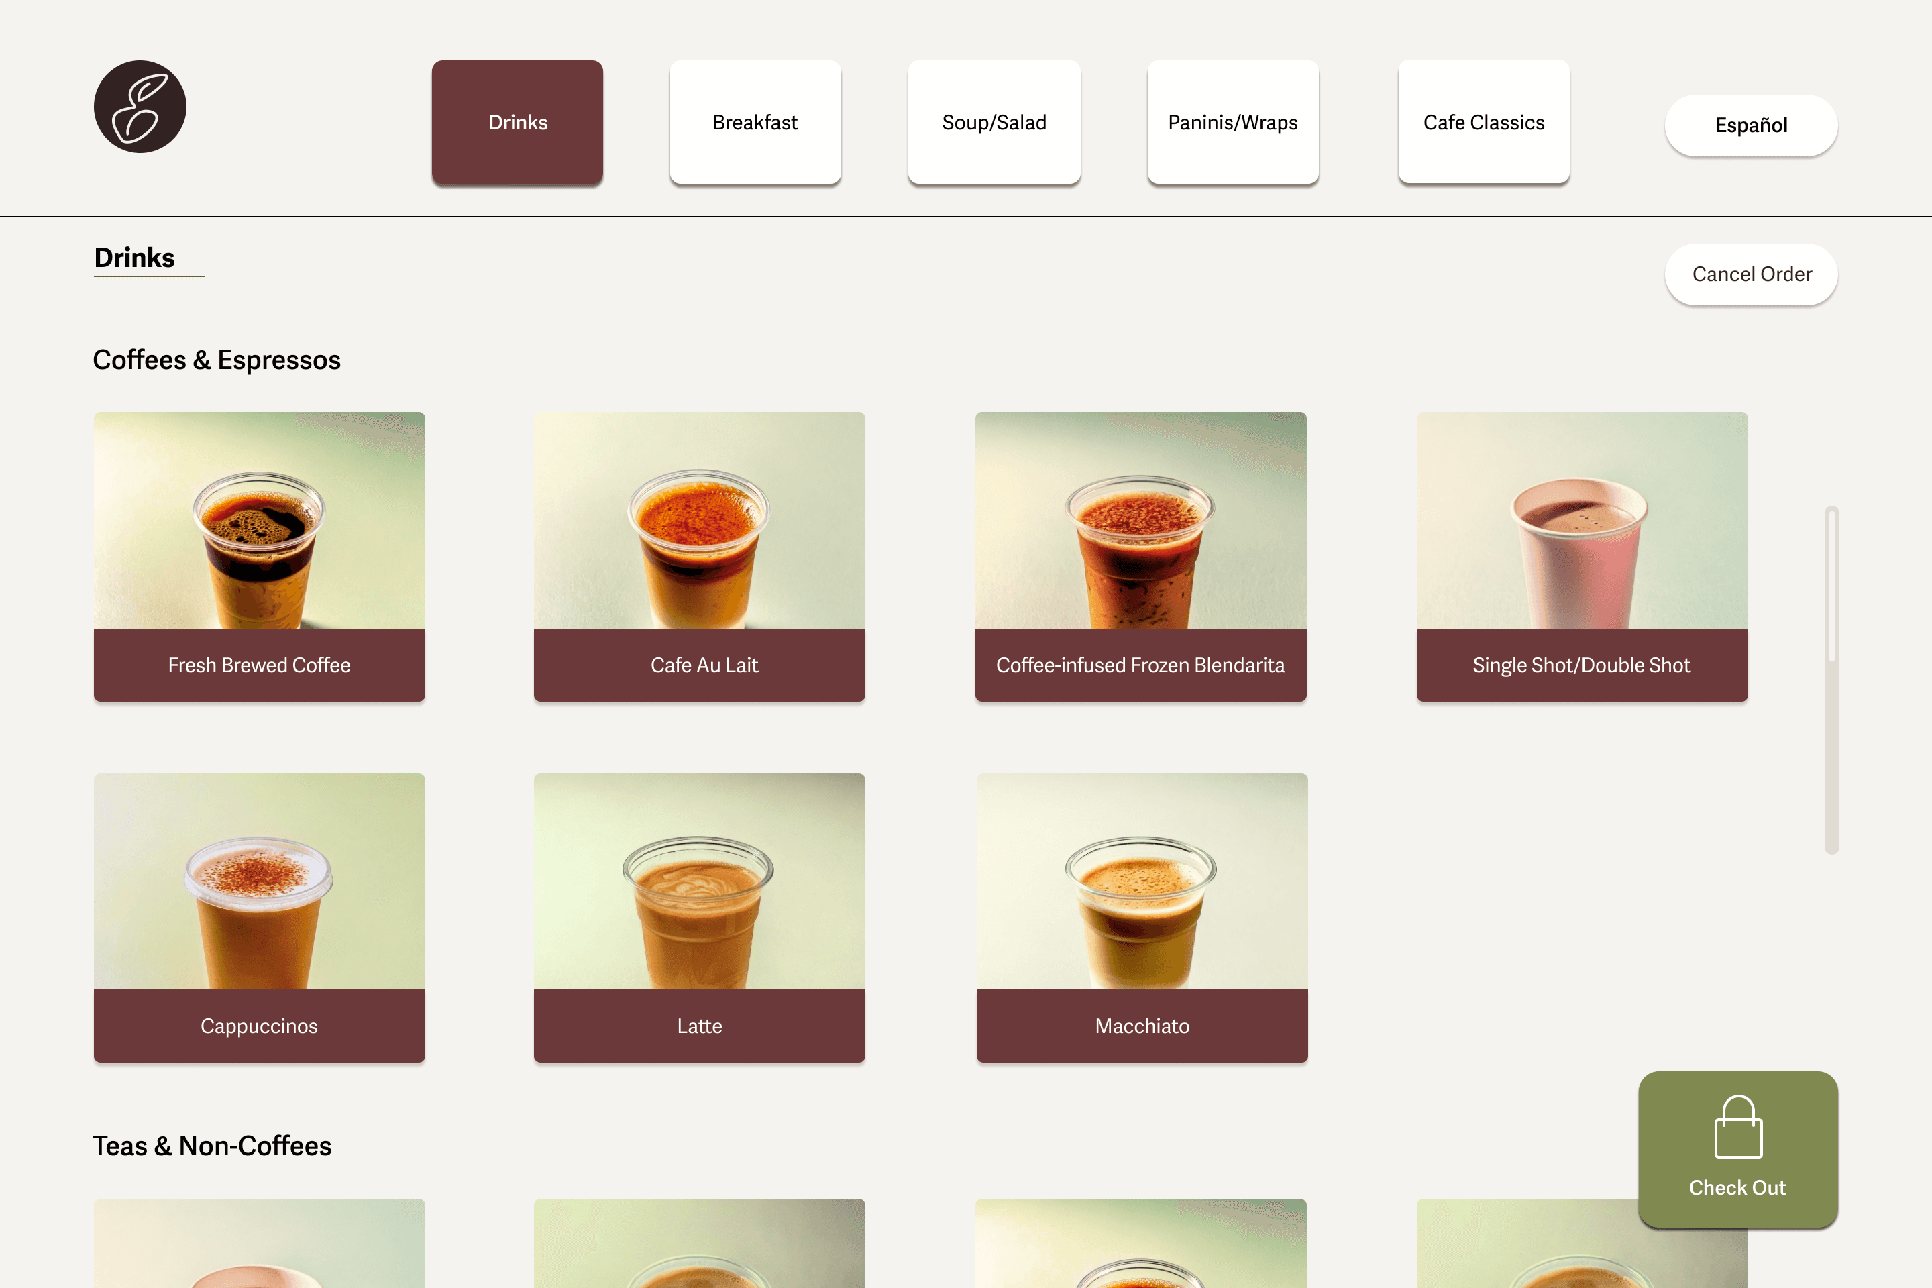Switch language with Español button
Viewport: 1932px width, 1288px height.
pyautogui.click(x=1750, y=125)
